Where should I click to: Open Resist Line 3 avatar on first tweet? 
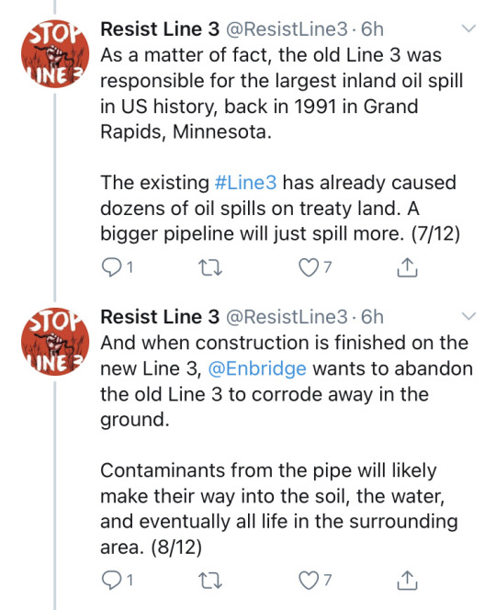55,54
